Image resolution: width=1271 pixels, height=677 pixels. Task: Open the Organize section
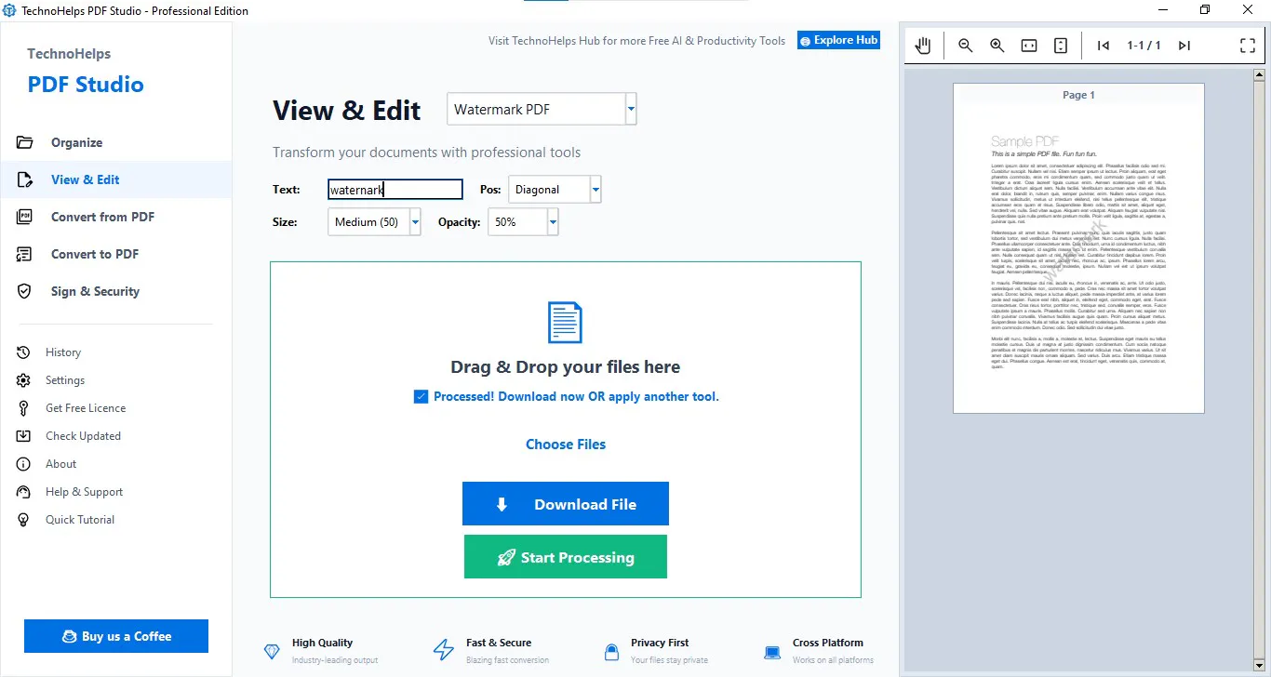coord(116,142)
